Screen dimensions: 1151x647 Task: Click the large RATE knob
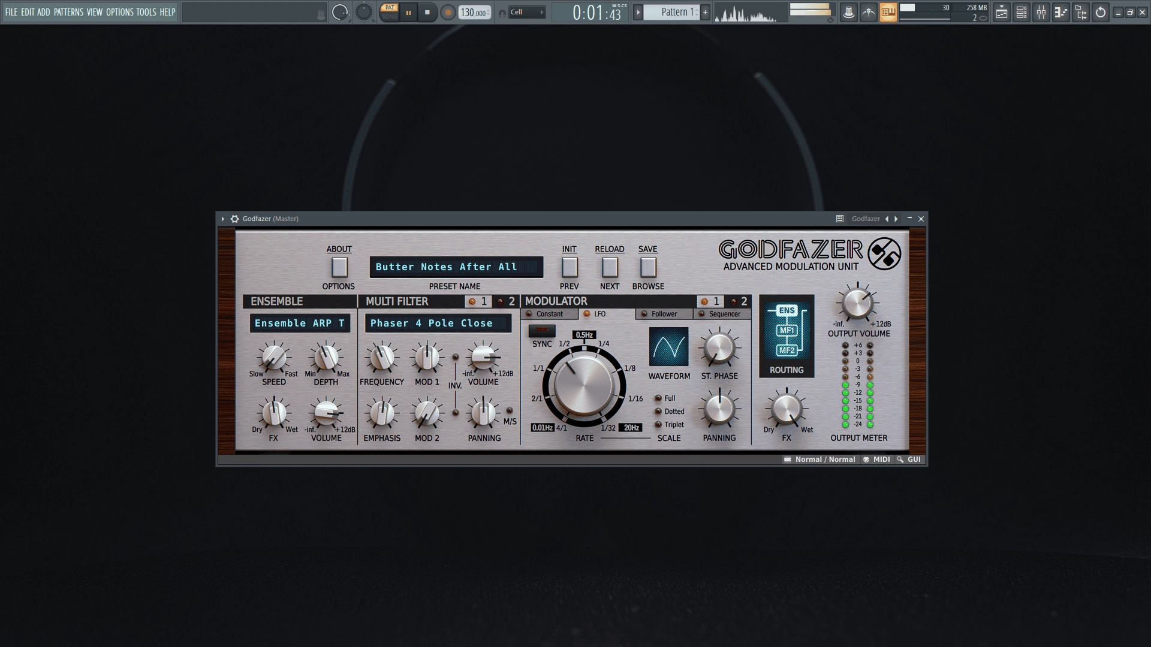tap(584, 385)
